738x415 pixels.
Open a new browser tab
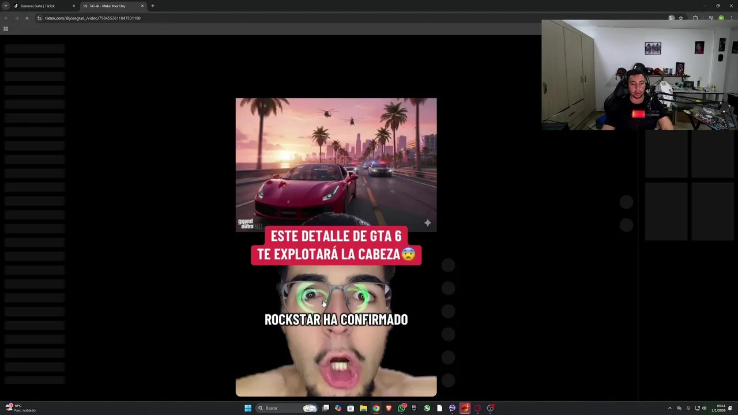[152, 6]
